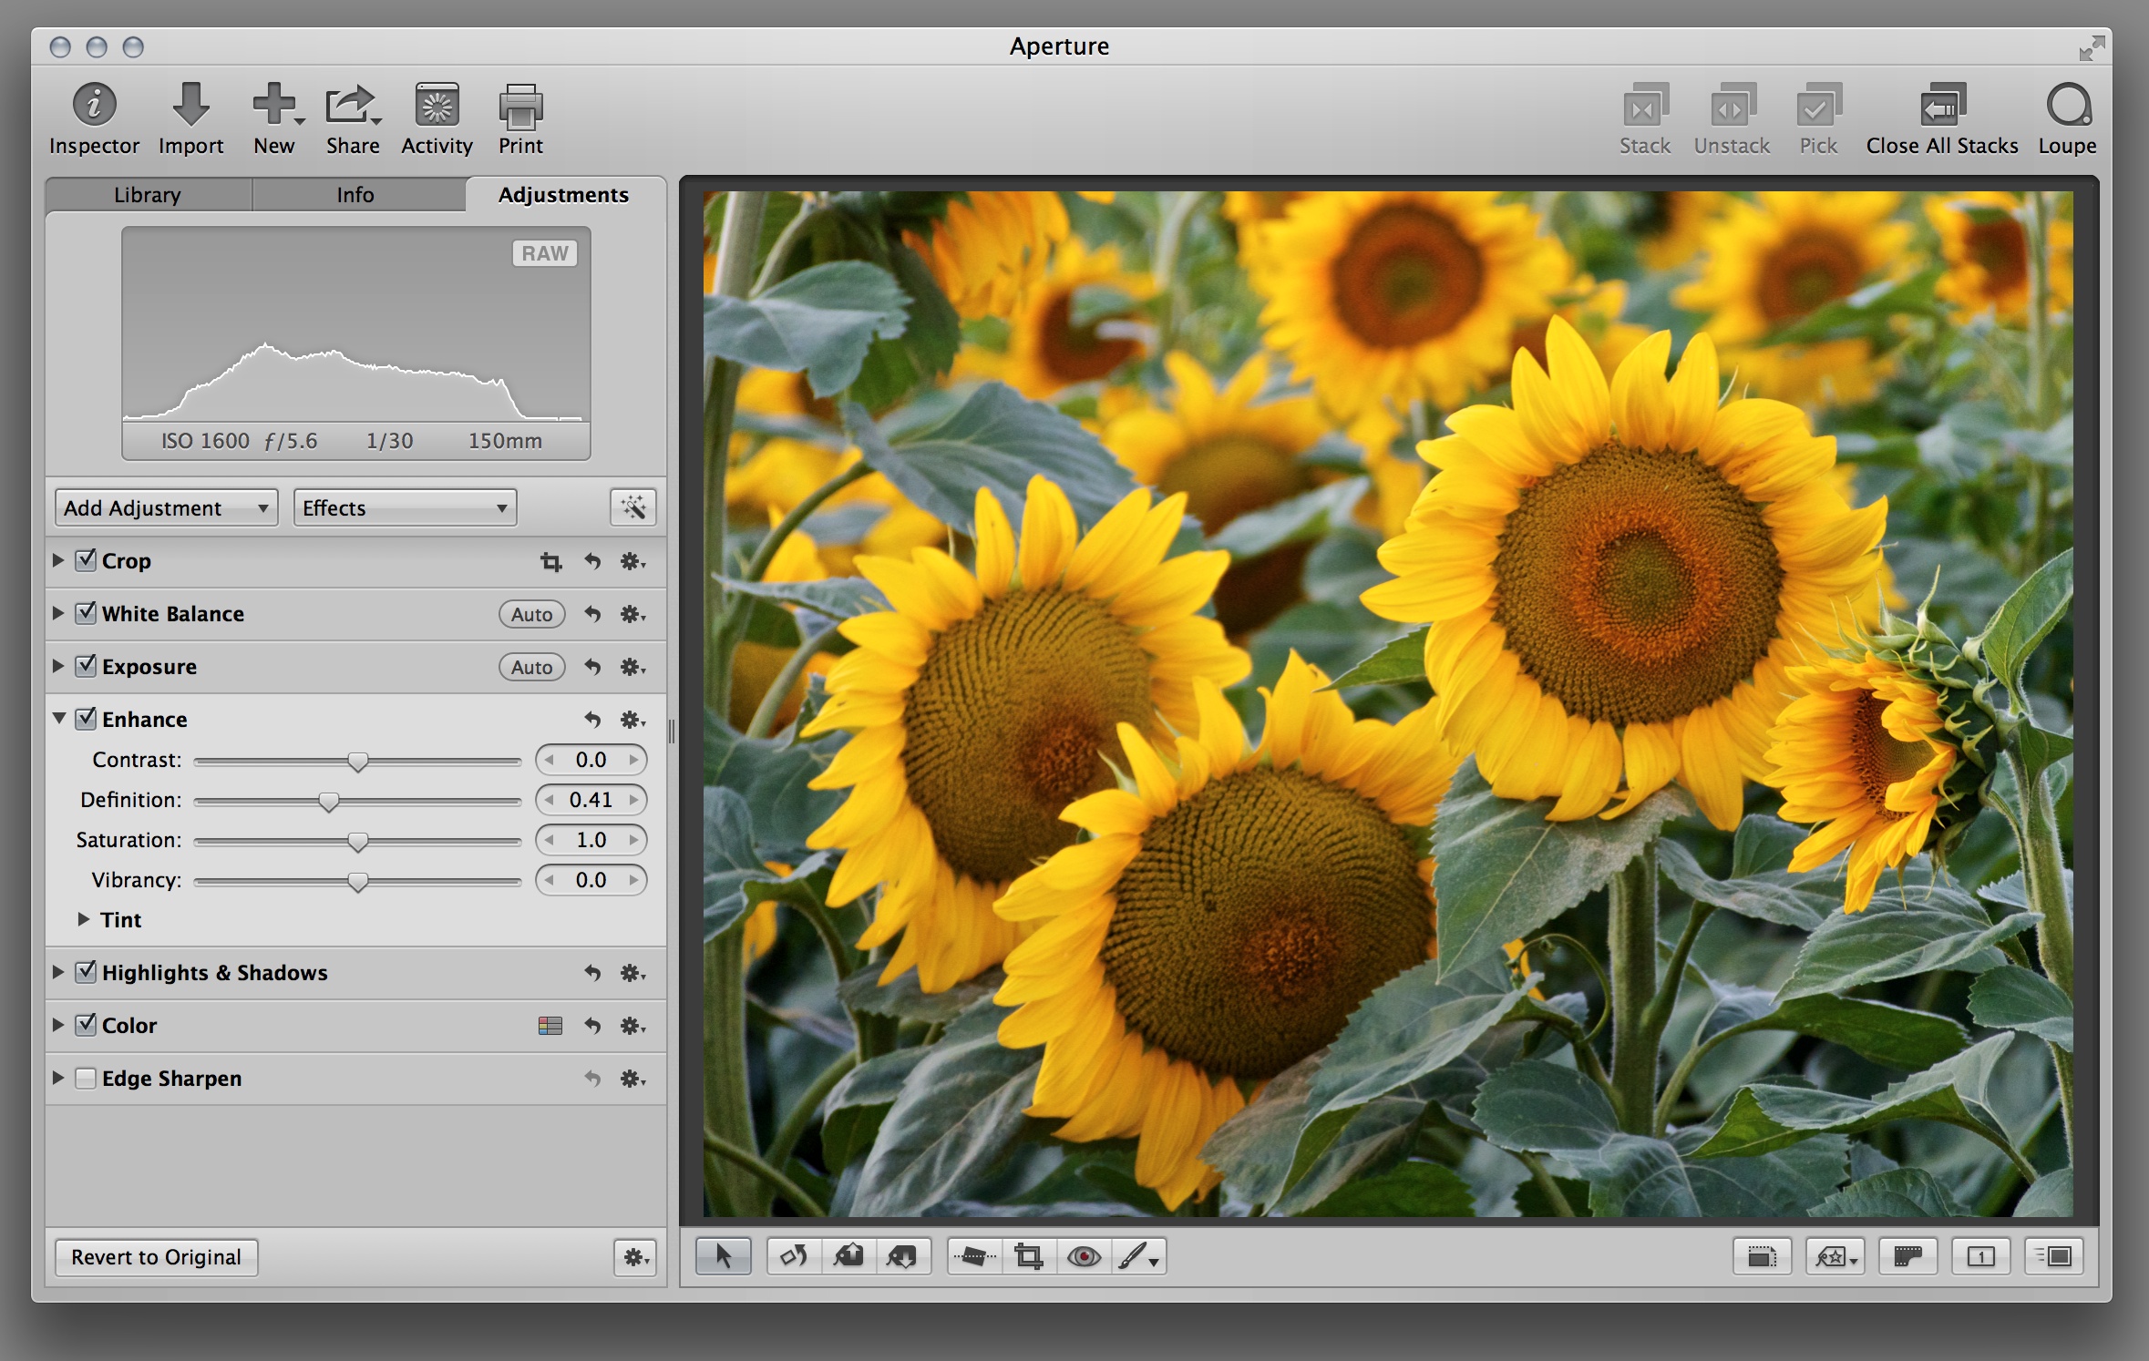The width and height of the screenshot is (2149, 1361).
Task: Switch to the Info tab
Action: pos(355,195)
